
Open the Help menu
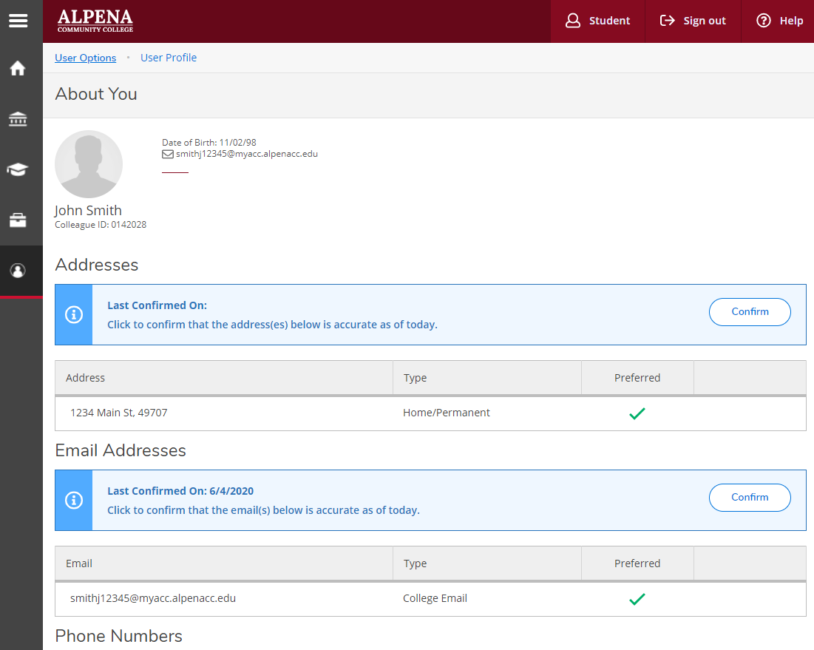point(779,21)
